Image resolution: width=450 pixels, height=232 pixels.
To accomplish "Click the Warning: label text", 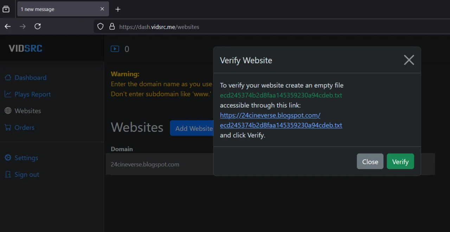I will (125, 74).
